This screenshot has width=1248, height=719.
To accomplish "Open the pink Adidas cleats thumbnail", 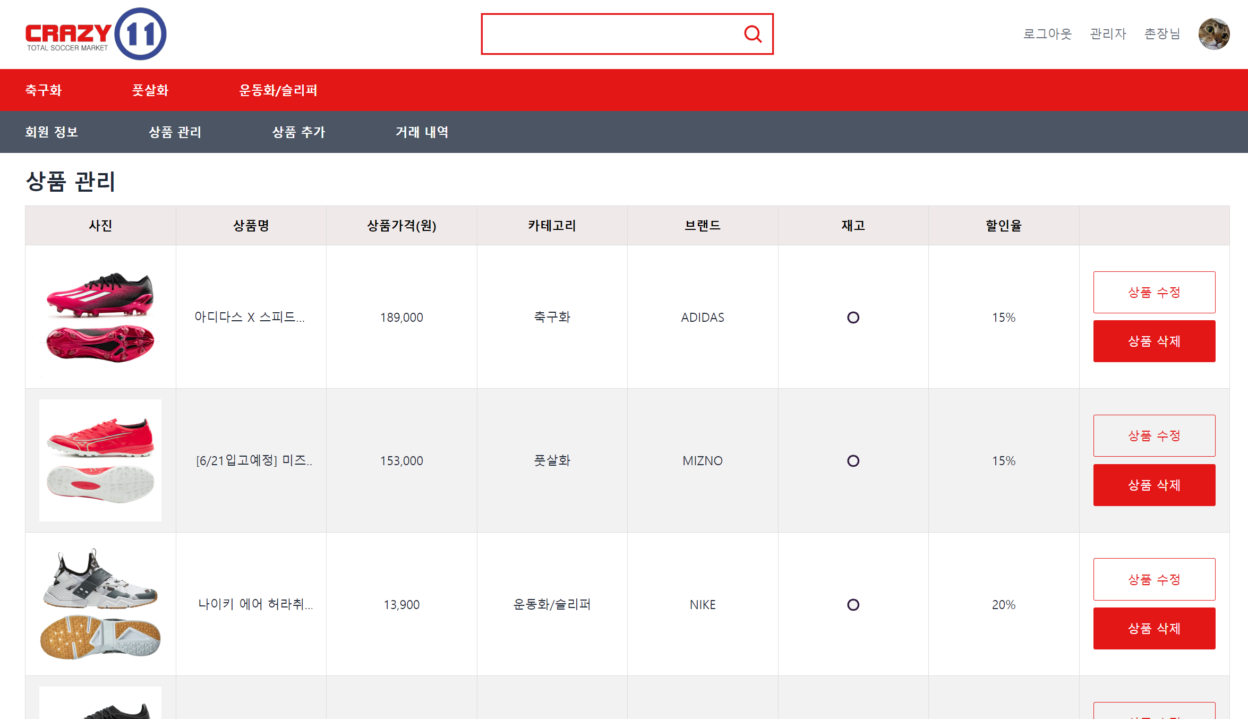I will pyautogui.click(x=100, y=317).
